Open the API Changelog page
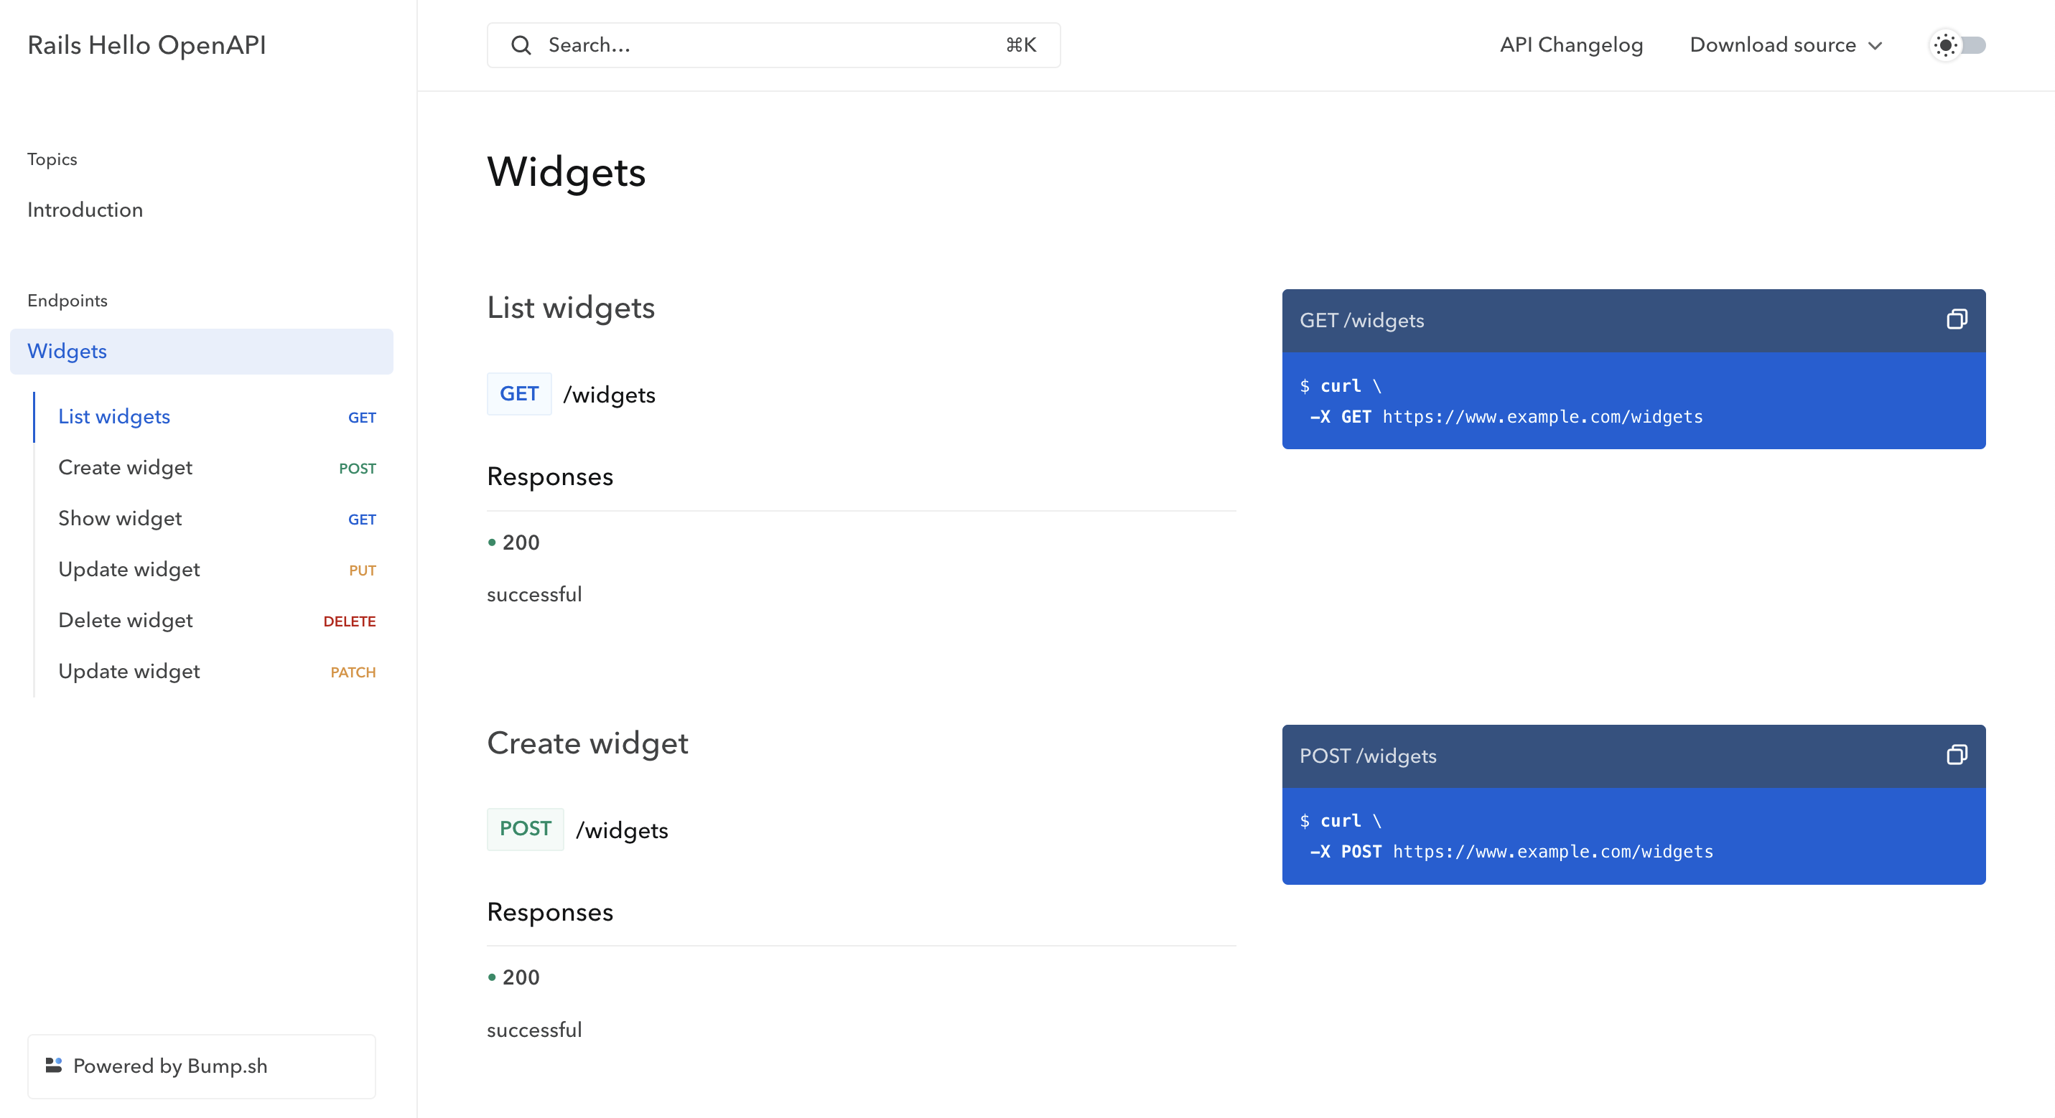The image size is (2055, 1118). point(1571,45)
